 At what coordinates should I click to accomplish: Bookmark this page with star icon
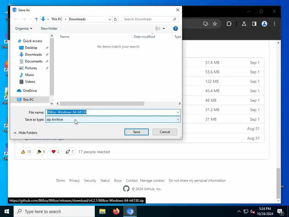[x=215, y=24]
